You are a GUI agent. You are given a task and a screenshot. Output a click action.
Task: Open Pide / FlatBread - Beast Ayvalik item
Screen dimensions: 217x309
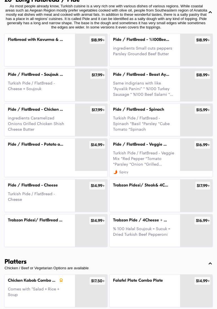click(x=141, y=75)
